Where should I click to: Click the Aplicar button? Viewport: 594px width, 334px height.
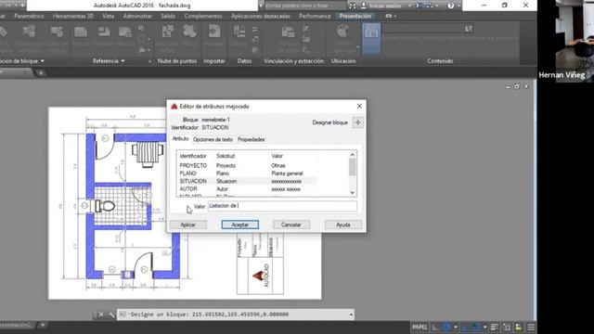pos(187,225)
